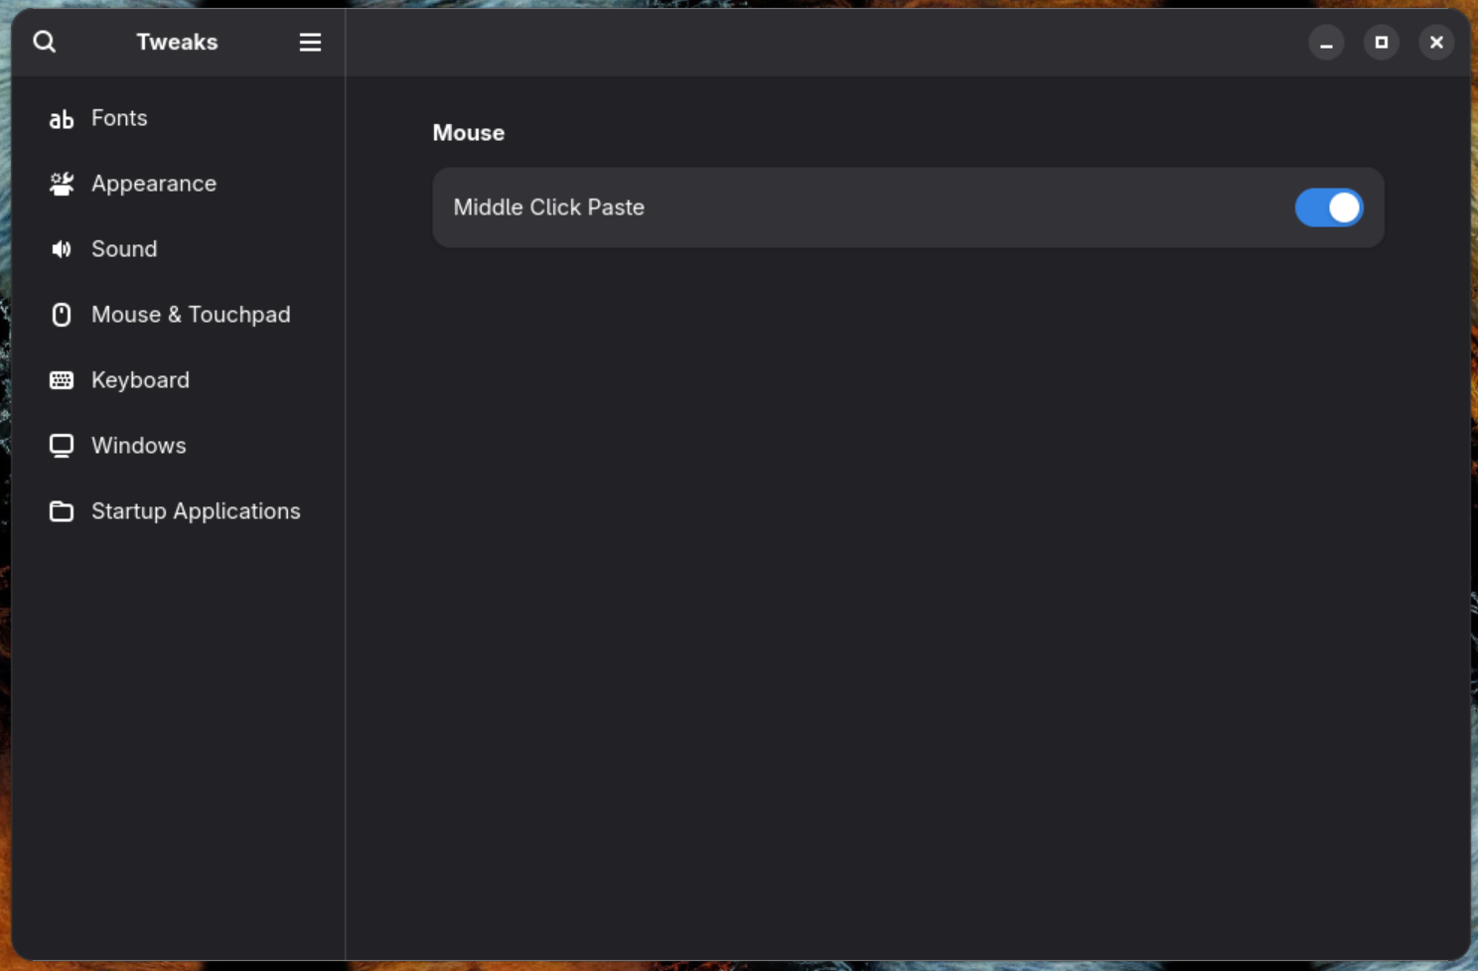
Task: Open Mouse & Touchpad settings
Action: pyautogui.click(x=191, y=314)
